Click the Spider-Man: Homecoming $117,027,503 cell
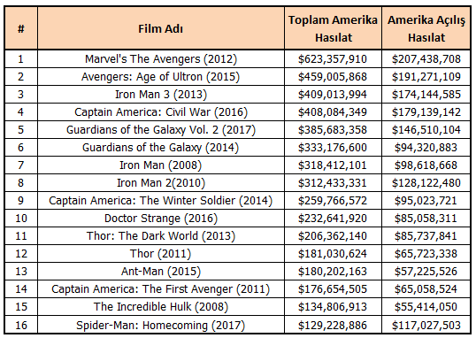This screenshot has height=338, width=476. (426, 325)
